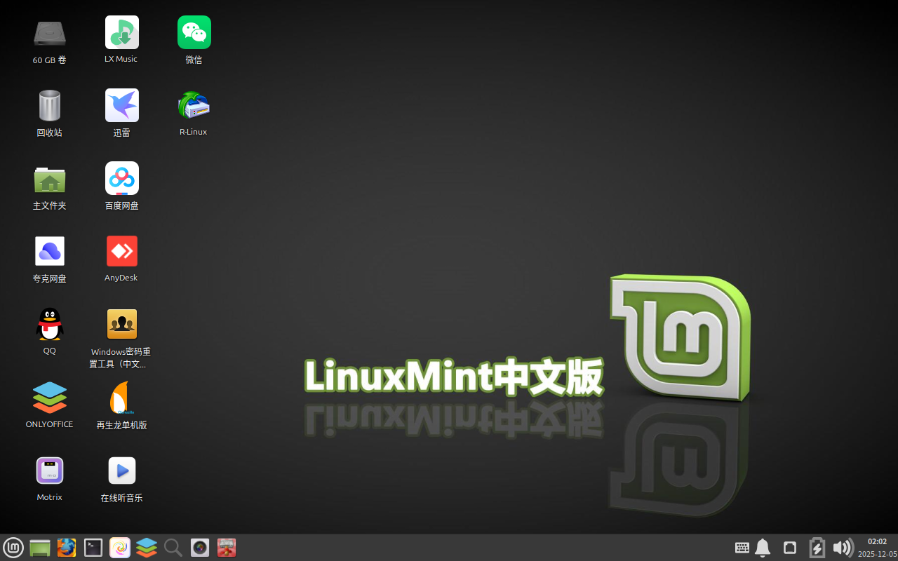This screenshot has height=561, width=898.
Task: Mount the 60 GB volume
Action: coord(49,32)
